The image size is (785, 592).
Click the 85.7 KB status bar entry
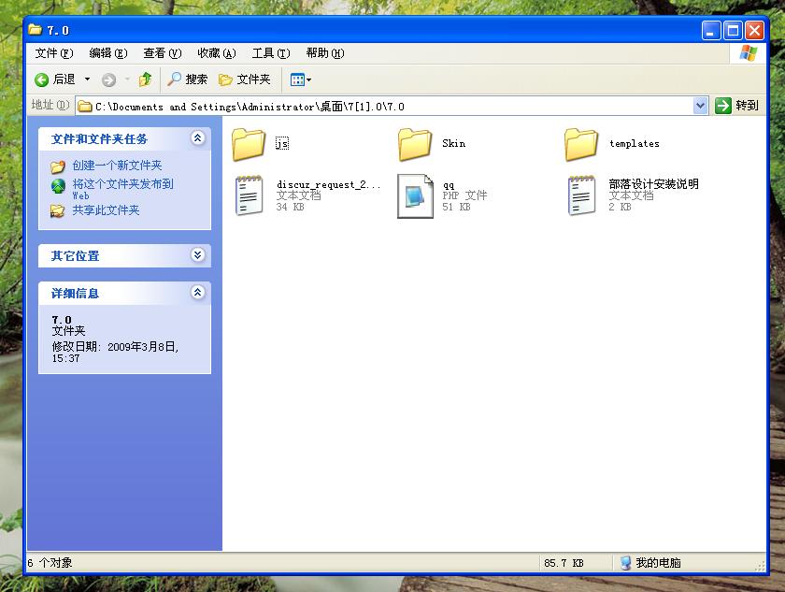pyautogui.click(x=564, y=563)
